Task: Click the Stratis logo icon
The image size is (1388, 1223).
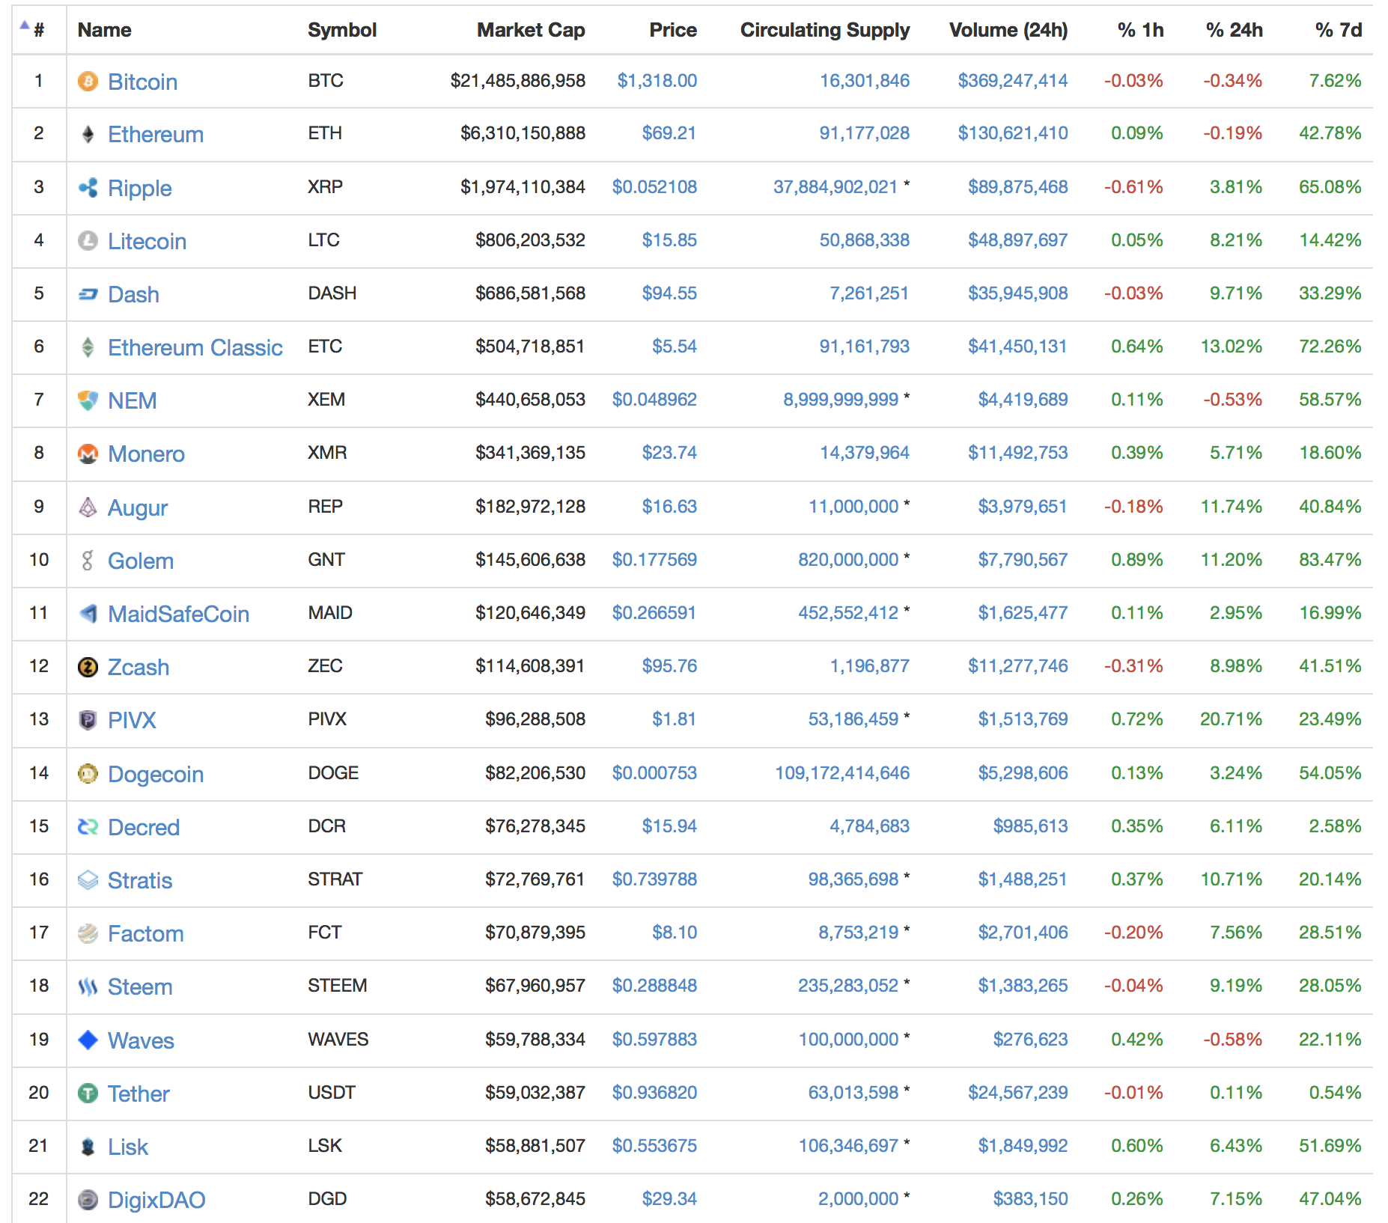Action: 88,880
